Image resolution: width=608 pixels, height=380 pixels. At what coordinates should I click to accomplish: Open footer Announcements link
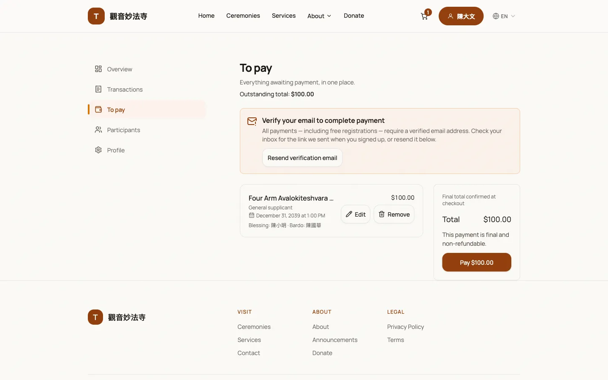point(335,340)
